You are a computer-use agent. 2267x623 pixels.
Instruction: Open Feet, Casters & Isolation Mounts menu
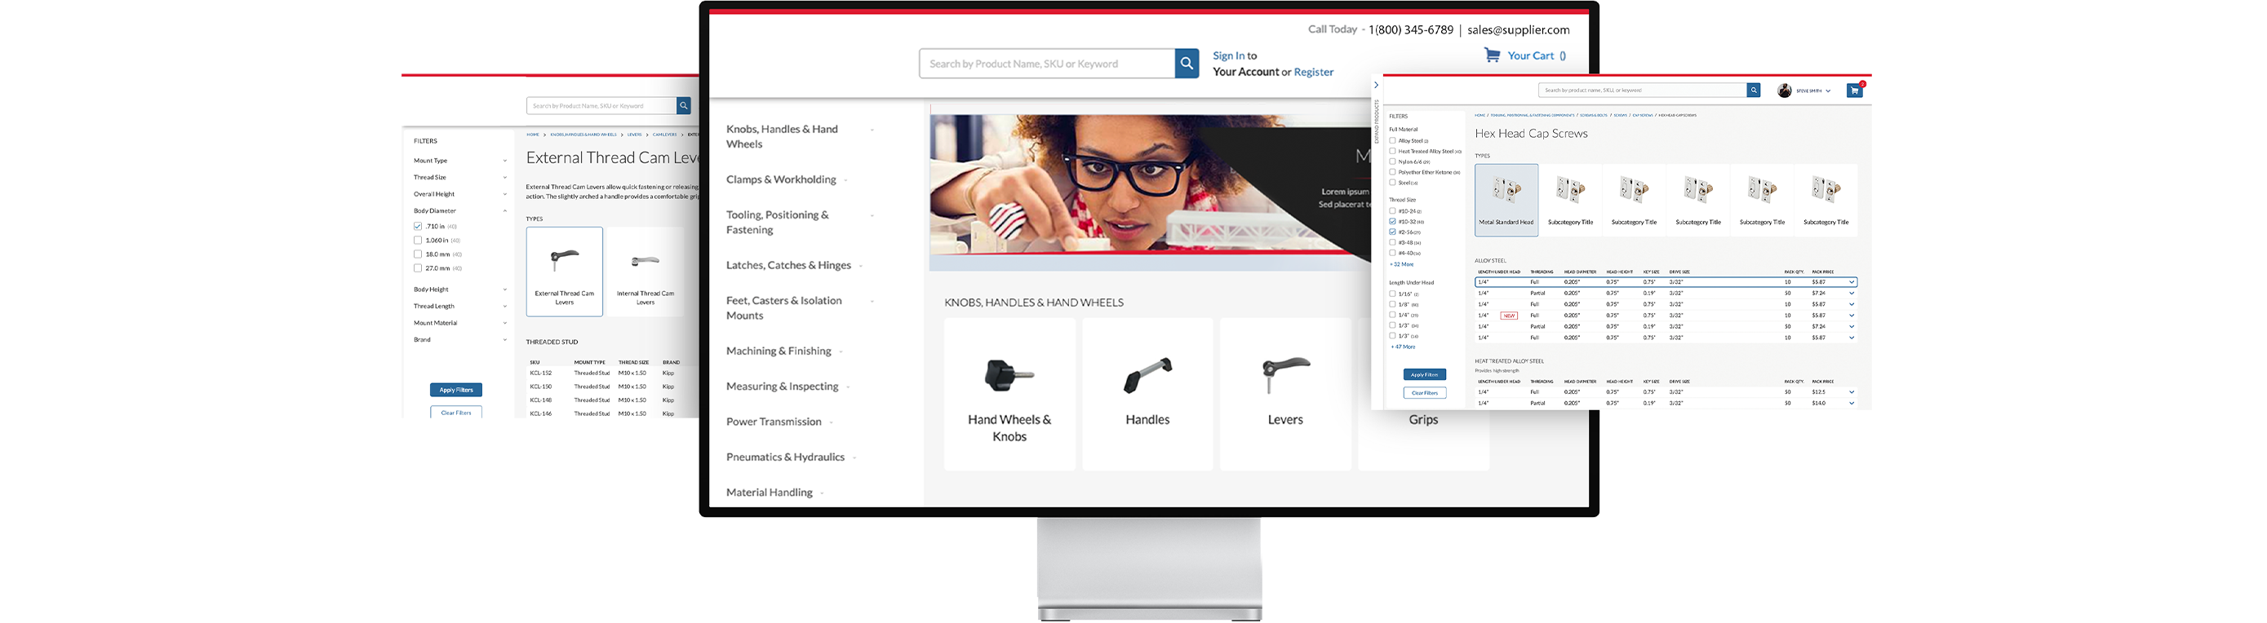[x=800, y=308]
